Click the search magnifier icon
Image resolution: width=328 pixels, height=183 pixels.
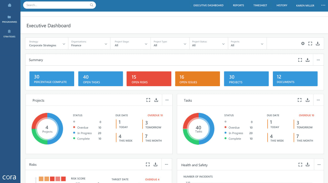coord(92,5)
